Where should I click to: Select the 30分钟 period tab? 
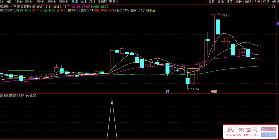point(52,2)
